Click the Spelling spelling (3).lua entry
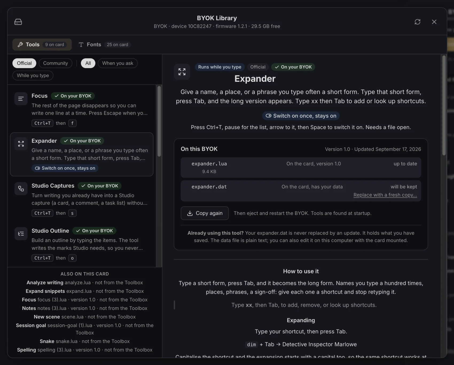 (x=85, y=350)
